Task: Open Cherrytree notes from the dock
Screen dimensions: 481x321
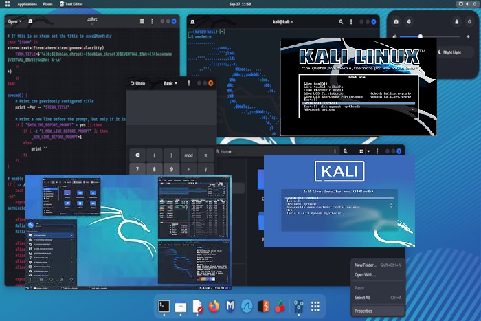Action: 280,307
